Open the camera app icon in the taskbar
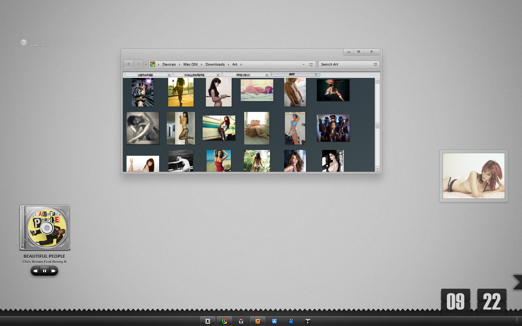Viewport: 522px width, 326px height. [x=241, y=321]
